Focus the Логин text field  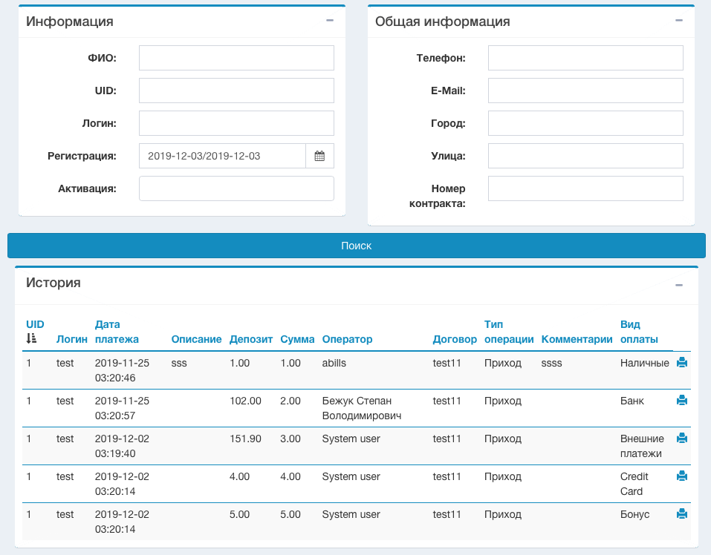tap(236, 123)
